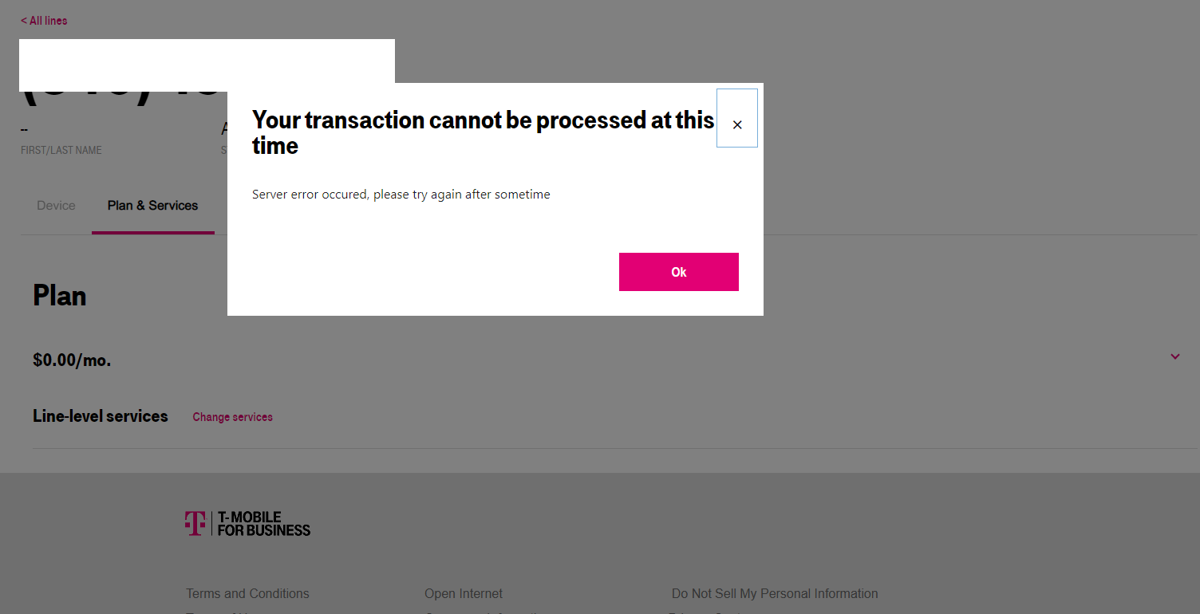
Task: Click the magenta T-Mobile logo icon
Action: (195, 522)
